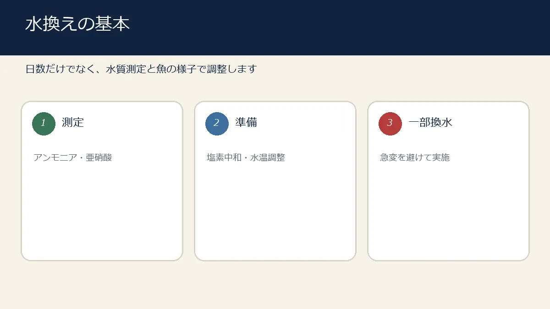Viewport: 550px width, 309px height.
Task: Click the empty body of the 一部換水 card
Action: 448,211
